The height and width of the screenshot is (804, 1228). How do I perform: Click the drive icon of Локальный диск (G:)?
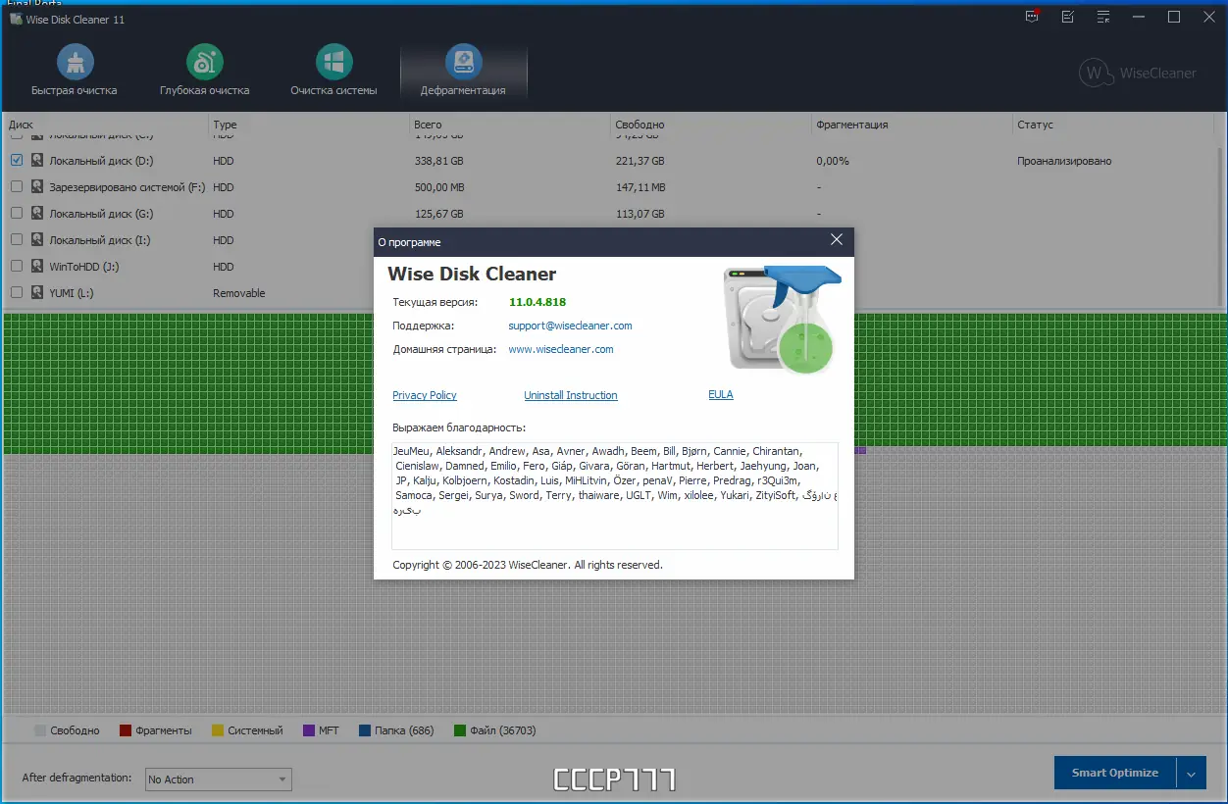(37, 213)
